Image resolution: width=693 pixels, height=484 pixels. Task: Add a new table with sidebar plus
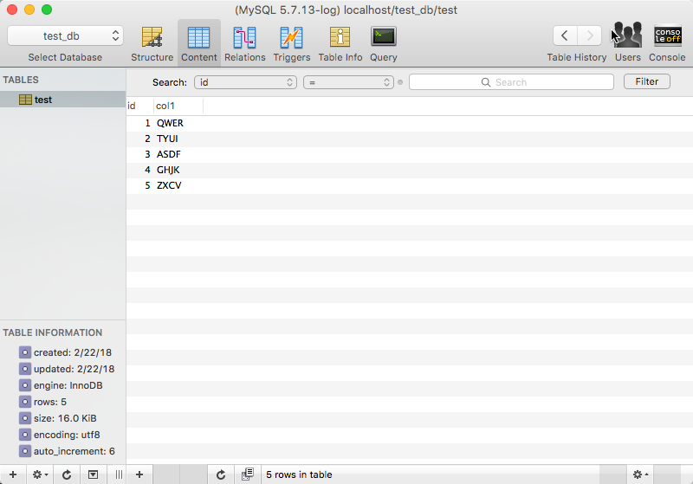(13, 474)
